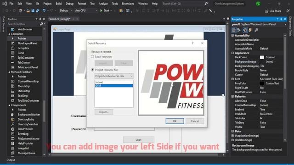Click the Events lightning bolt icon

coord(250,30)
